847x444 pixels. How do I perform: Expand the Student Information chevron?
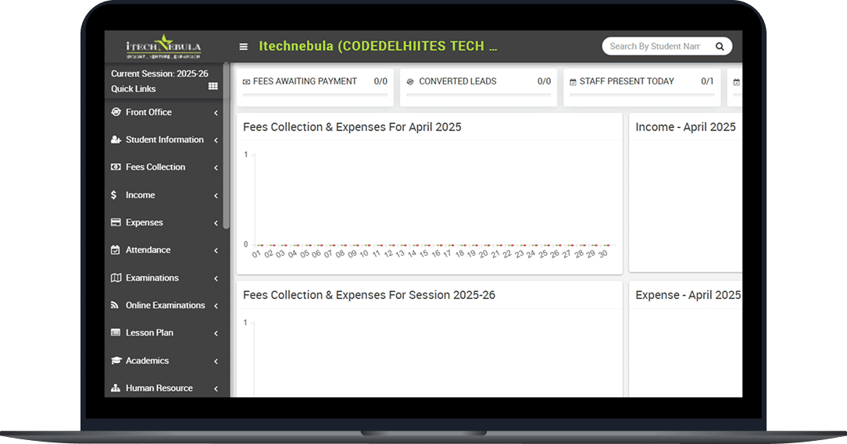216,140
